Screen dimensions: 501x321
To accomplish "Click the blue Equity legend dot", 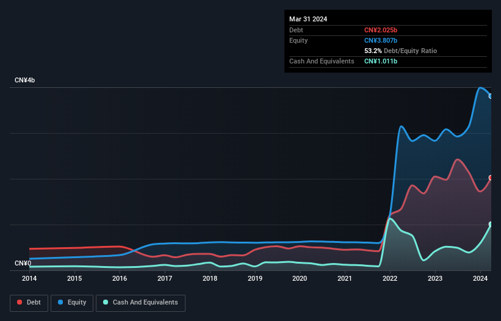I will (60, 302).
